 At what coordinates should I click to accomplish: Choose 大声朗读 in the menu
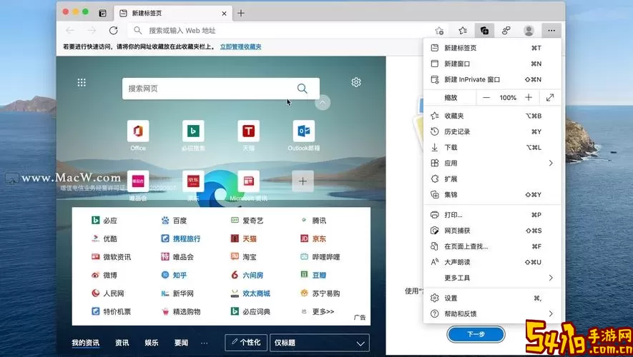[491, 262]
